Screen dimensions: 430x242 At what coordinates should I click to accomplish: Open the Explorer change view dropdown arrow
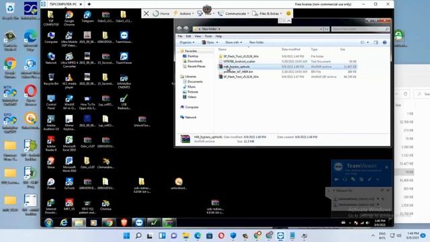coord(368,42)
